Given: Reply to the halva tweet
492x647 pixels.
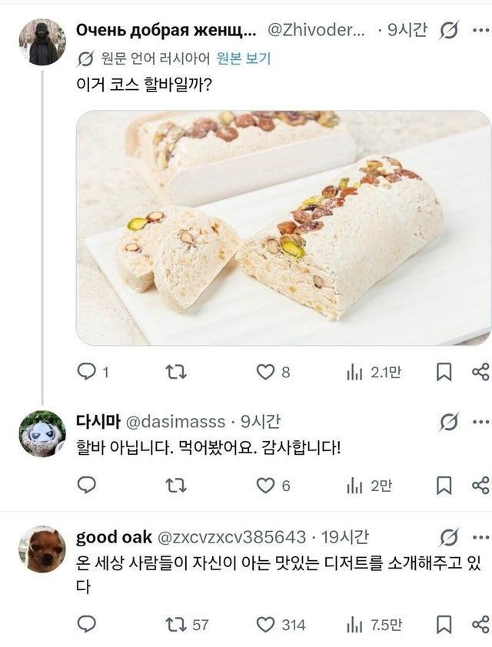Looking at the screenshot, I should click(87, 373).
